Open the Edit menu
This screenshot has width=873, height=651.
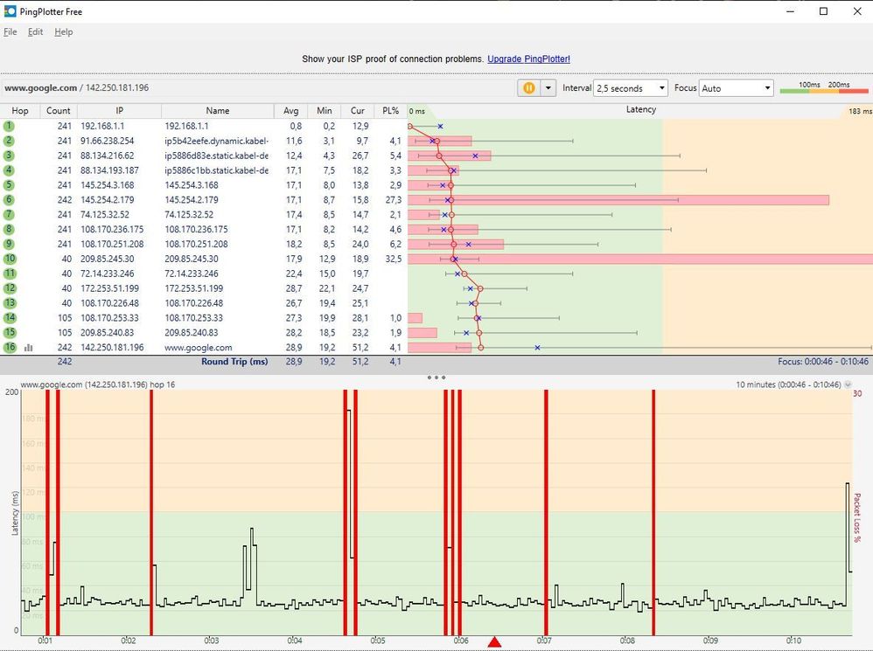coord(35,31)
